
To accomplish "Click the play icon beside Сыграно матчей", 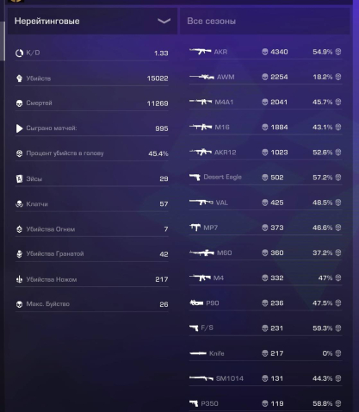I will [x=19, y=128].
